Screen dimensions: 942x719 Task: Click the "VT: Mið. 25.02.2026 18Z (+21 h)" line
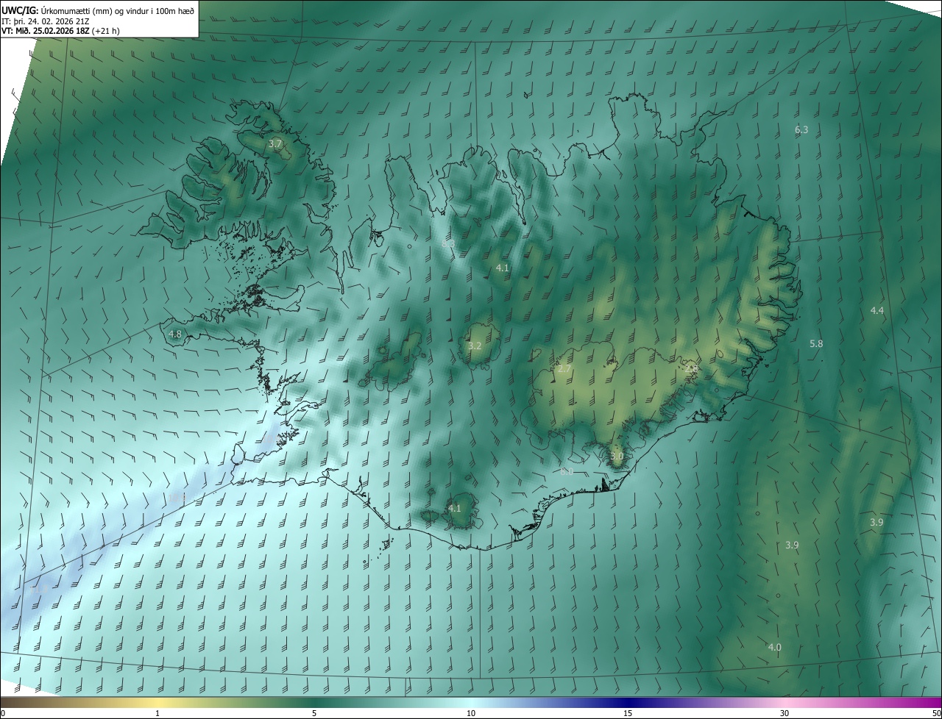pos(61,31)
